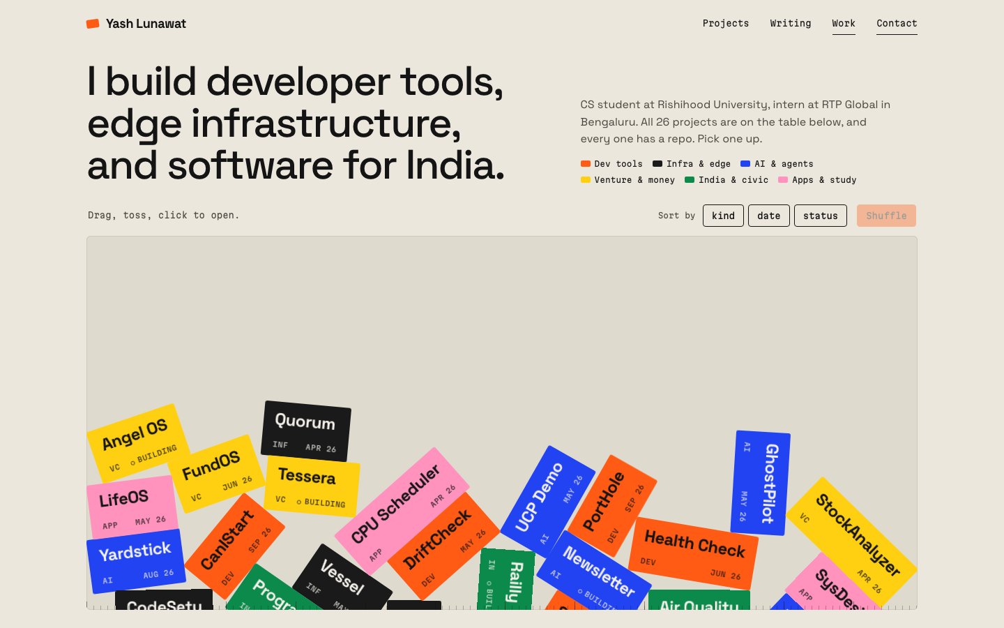This screenshot has height=628, width=1004.
Task: Click the "Apps & study" legend label
Action: point(824,180)
